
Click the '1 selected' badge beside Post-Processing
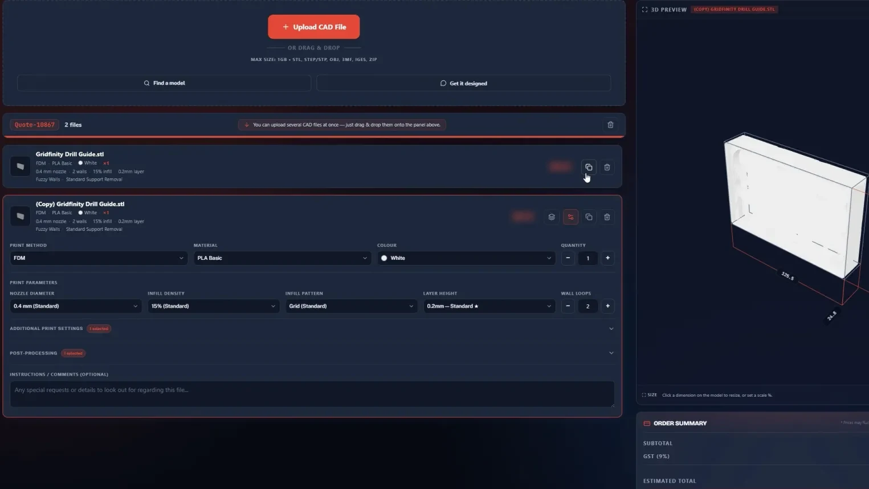coord(73,353)
